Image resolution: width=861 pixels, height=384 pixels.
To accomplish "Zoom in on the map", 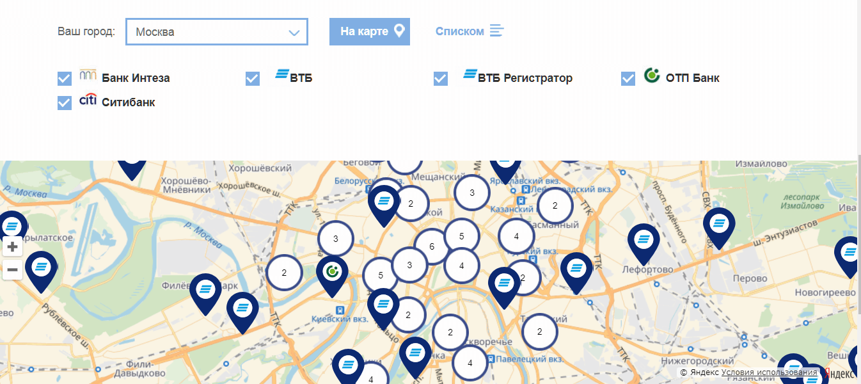I will pyautogui.click(x=12, y=246).
